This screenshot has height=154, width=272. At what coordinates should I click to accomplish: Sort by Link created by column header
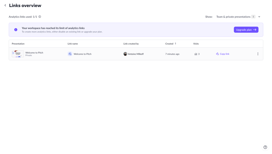131,44
